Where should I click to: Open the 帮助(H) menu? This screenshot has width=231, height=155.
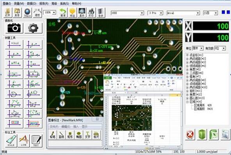(x=76, y=4)
